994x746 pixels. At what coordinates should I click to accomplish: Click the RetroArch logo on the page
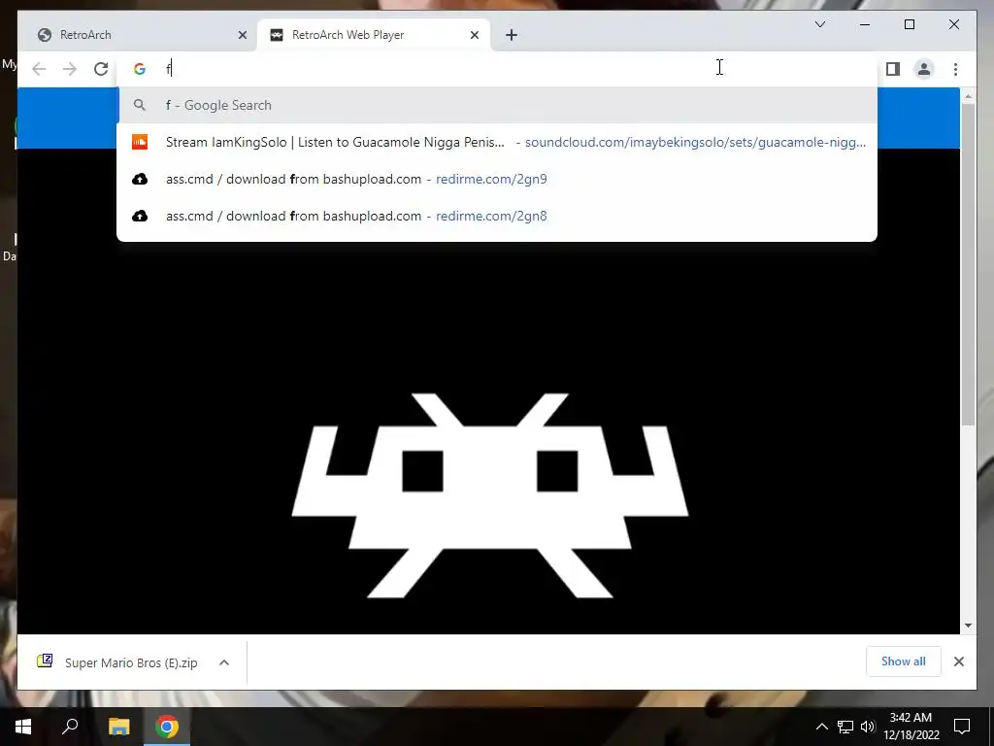(489, 495)
